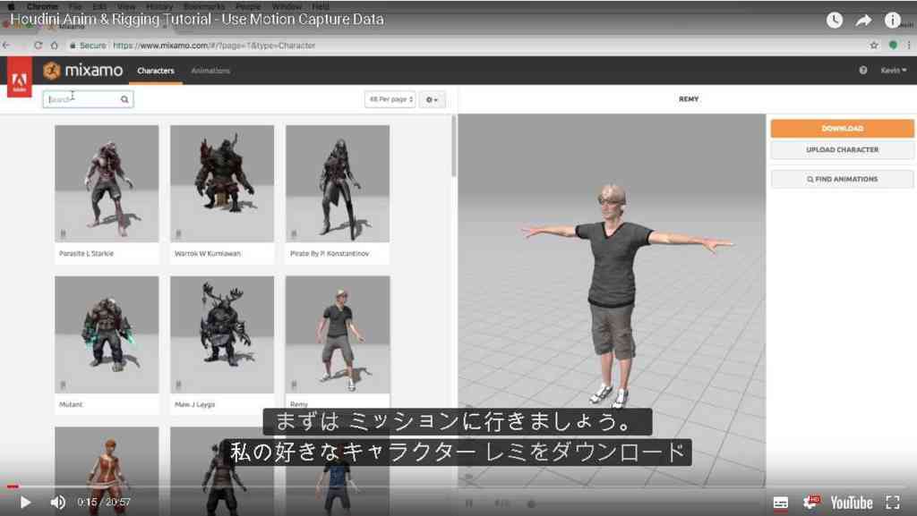Click the REMY title above the viewer
Image resolution: width=917 pixels, height=516 pixels.
[689, 99]
